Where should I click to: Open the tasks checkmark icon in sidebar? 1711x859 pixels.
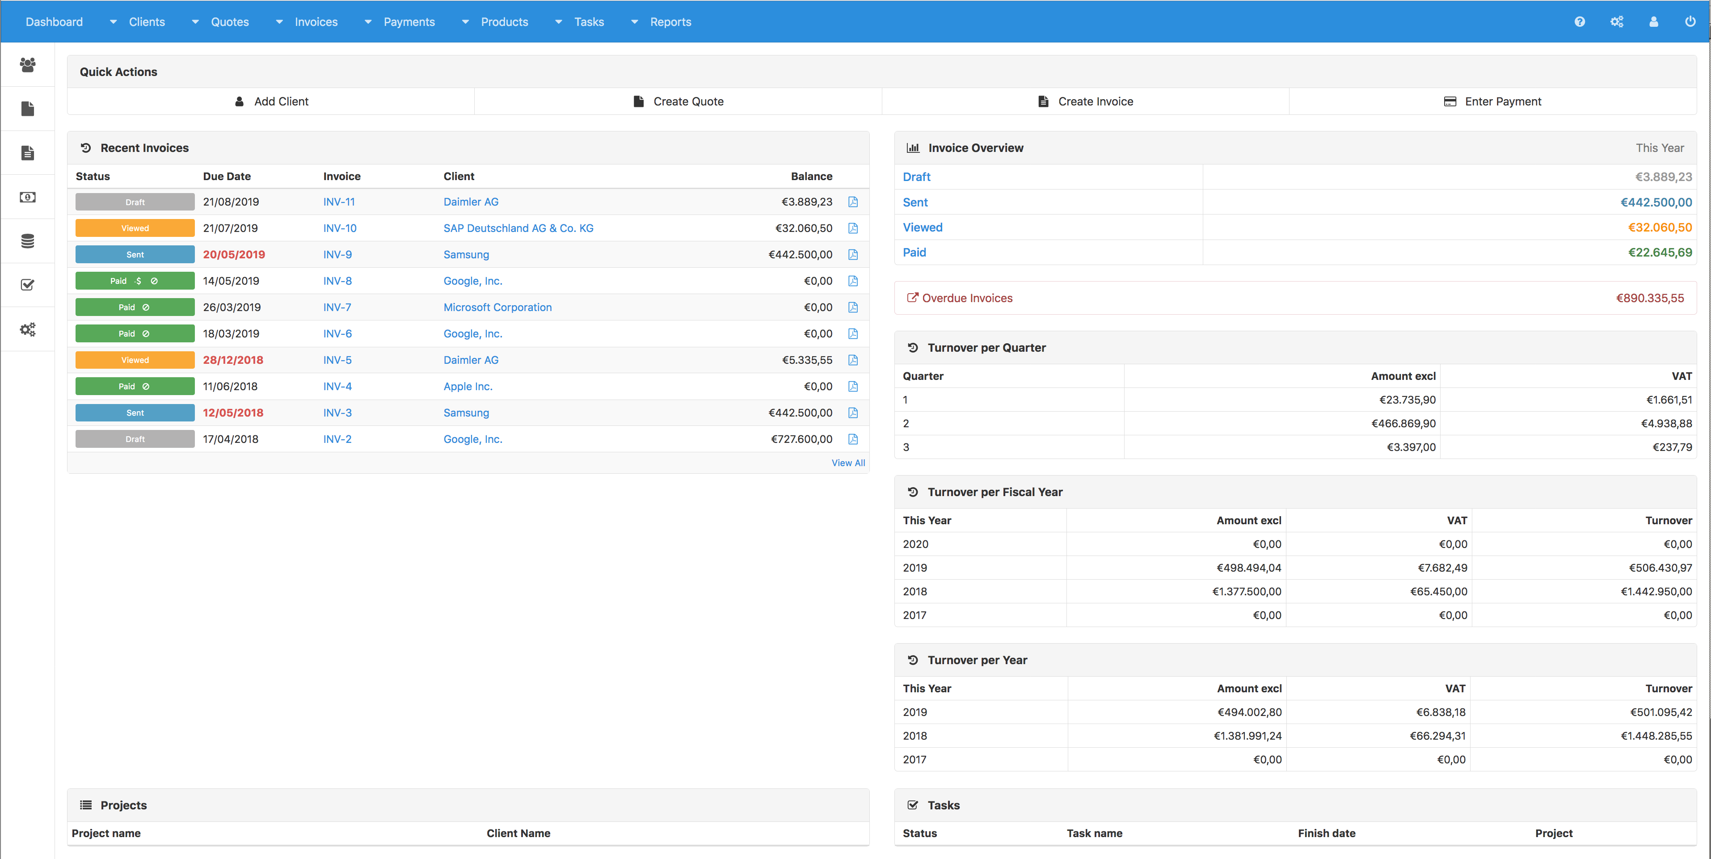(x=27, y=285)
